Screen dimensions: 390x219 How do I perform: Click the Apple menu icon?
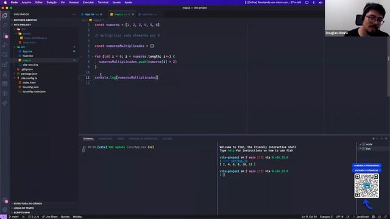pyautogui.click(x=5, y=2)
